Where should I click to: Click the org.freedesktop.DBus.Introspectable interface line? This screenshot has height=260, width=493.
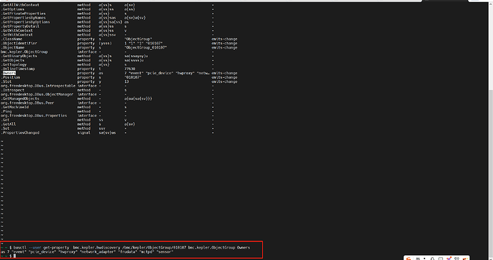(38, 86)
